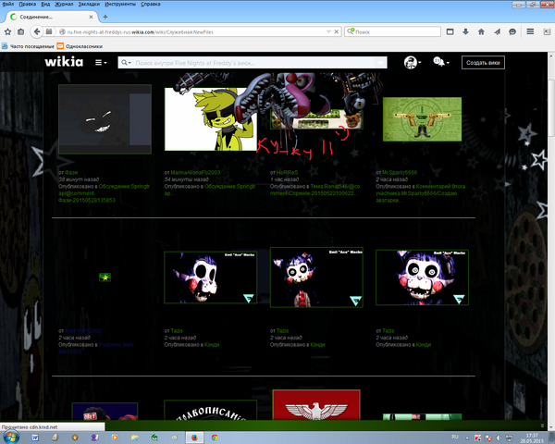
Task: Open the File Explorer folder taskbar icon
Action: pos(134,438)
